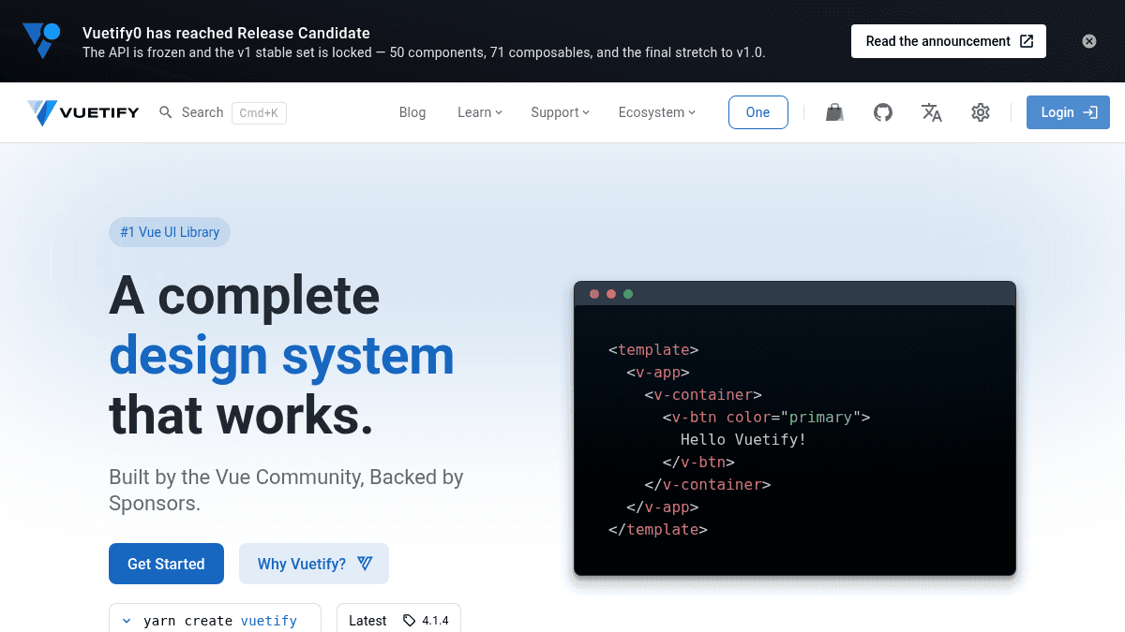
Task: Click the green dot in the code window titlebar
Action: (x=628, y=294)
